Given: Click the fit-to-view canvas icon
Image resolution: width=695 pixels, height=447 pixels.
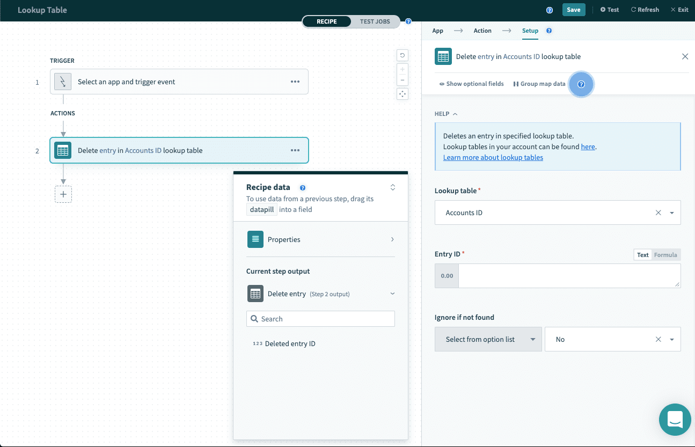Looking at the screenshot, I should coord(402,94).
